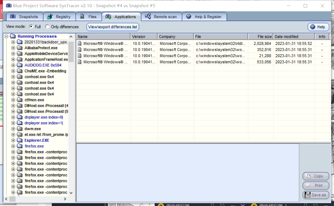This screenshot has width=334, height=206.
Task: Click the file icon of the 352,816 row
Action: (x=80, y=50)
